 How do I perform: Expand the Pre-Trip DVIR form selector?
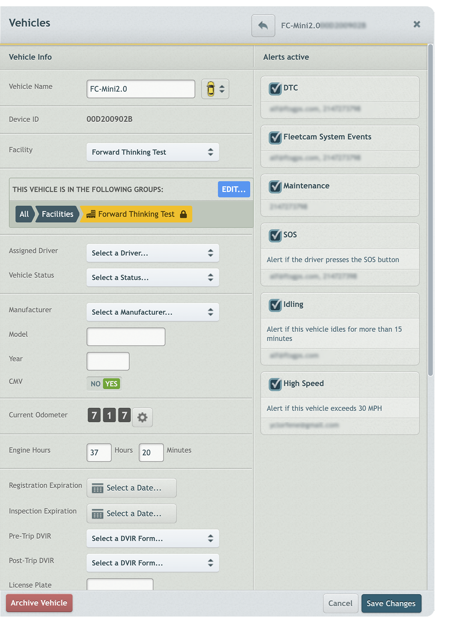(x=152, y=538)
